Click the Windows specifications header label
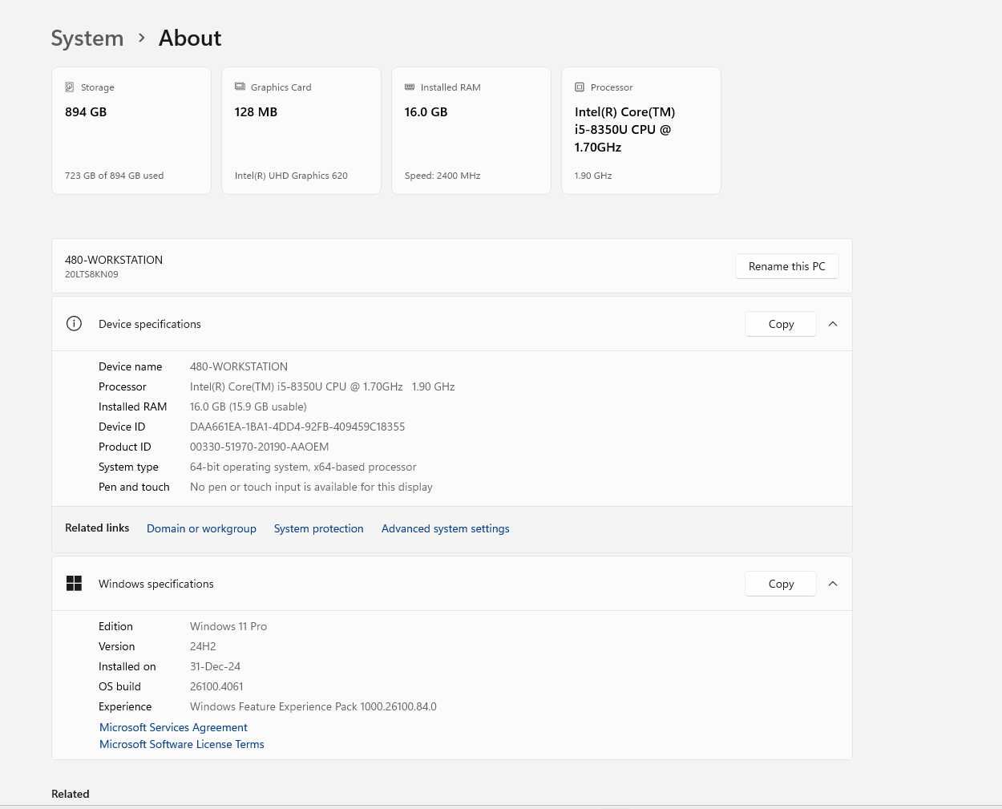1002x809 pixels. pos(156,584)
